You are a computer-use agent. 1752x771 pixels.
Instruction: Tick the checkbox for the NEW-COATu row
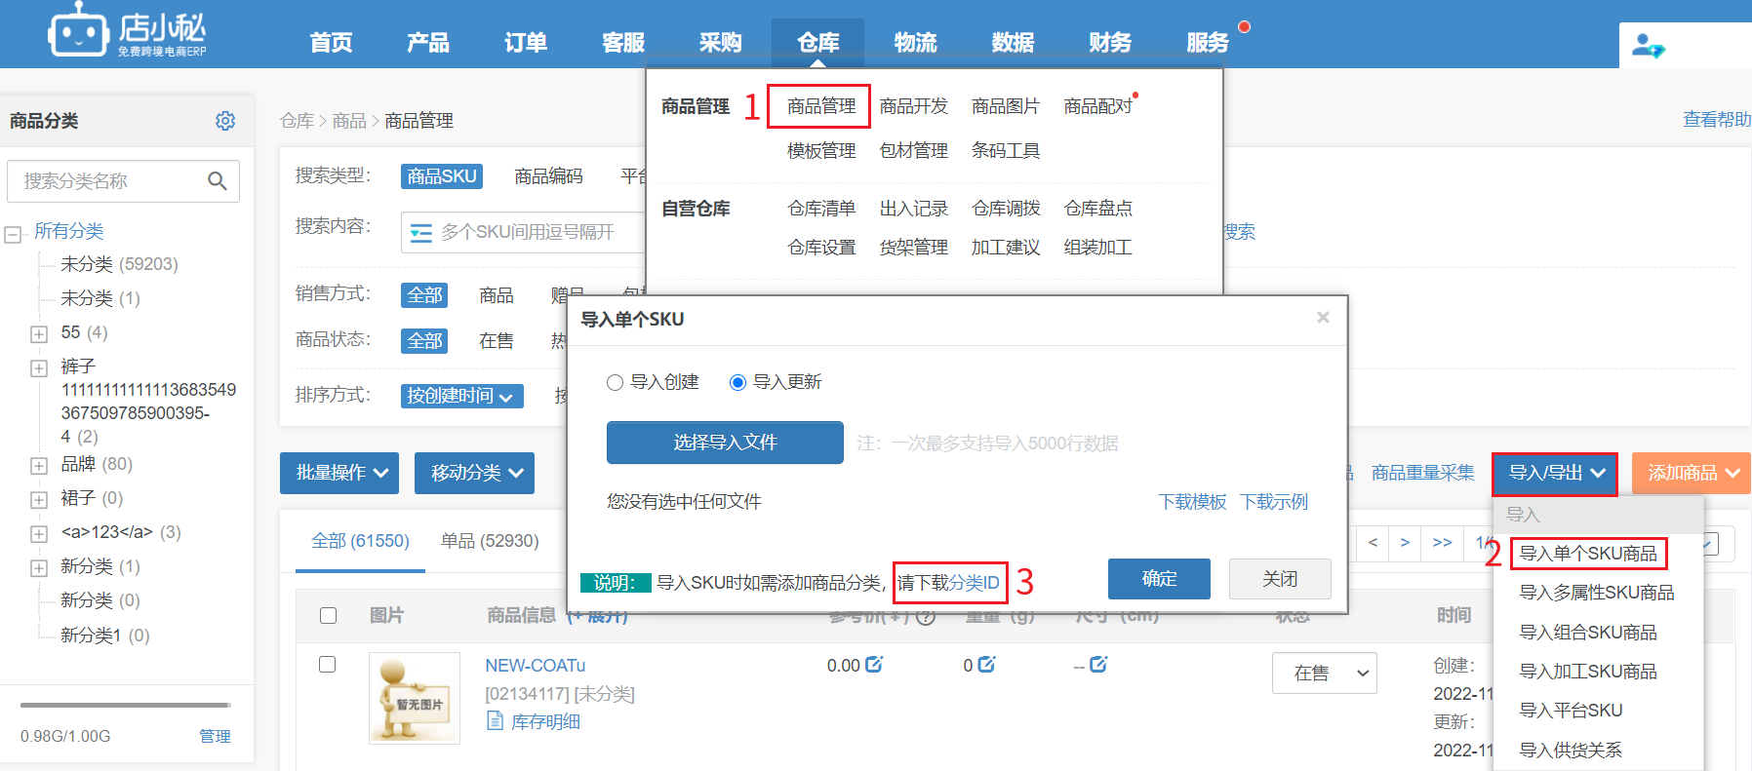(x=328, y=664)
